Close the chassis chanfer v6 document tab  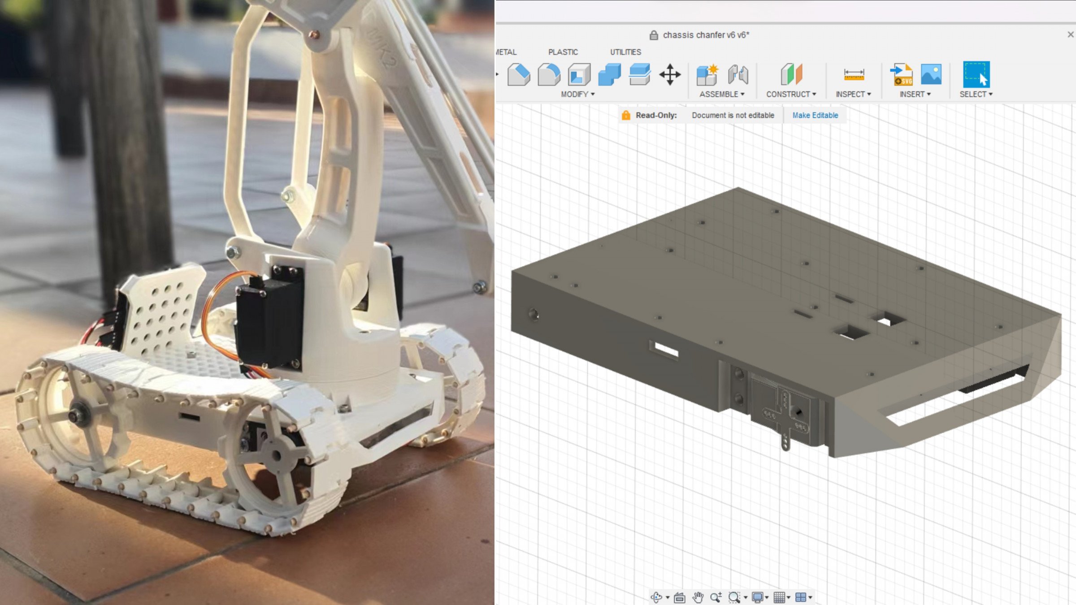click(x=1071, y=35)
